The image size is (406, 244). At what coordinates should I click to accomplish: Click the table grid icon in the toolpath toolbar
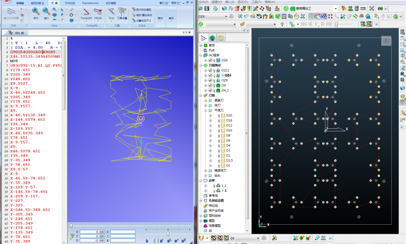click(284, 16)
